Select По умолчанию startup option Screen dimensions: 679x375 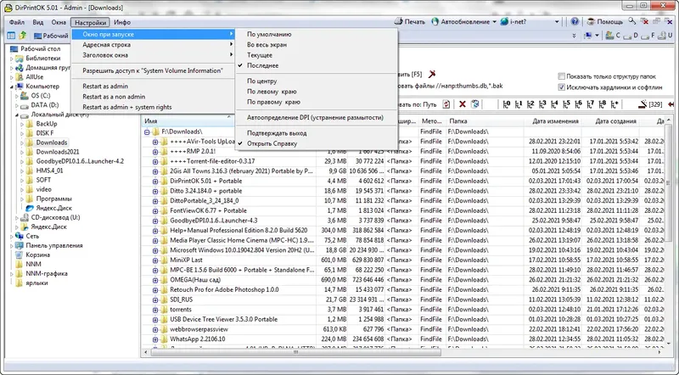317,34
